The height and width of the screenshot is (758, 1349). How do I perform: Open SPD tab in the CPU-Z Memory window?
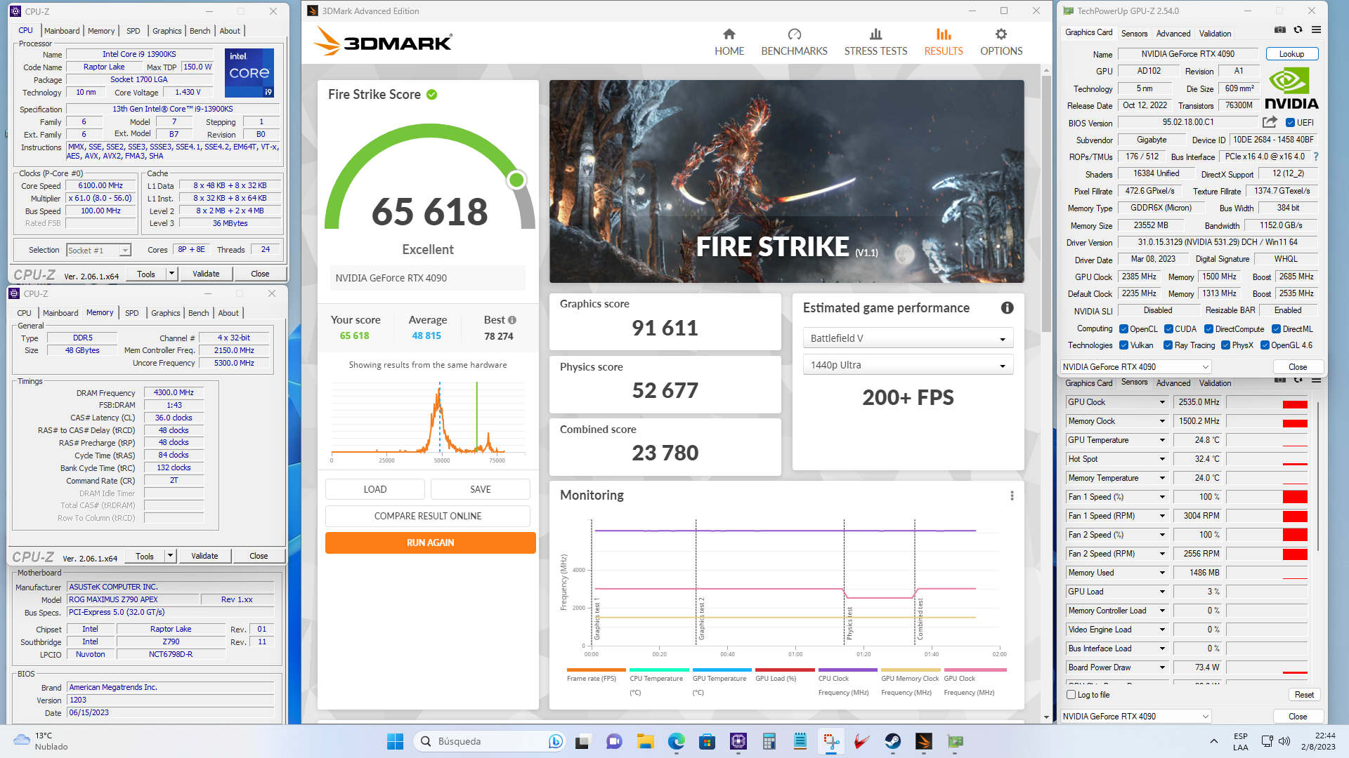(132, 313)
